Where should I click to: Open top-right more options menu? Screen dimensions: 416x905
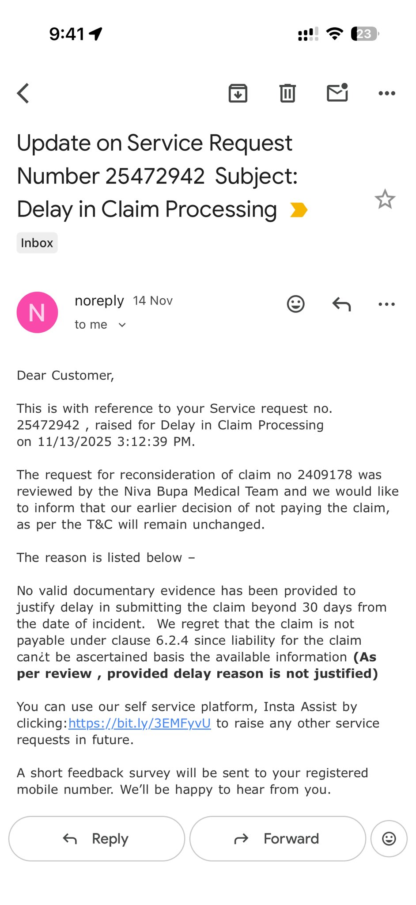[x=387, y=93]
